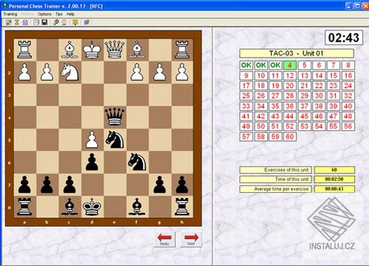The height and width of the screenshot is (266, 369).
Task: Open exercise number 28
Action: (290, 96)
